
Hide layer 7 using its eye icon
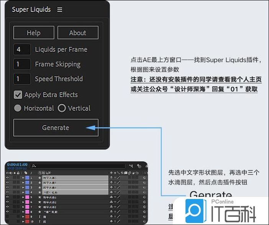(7, 207)
